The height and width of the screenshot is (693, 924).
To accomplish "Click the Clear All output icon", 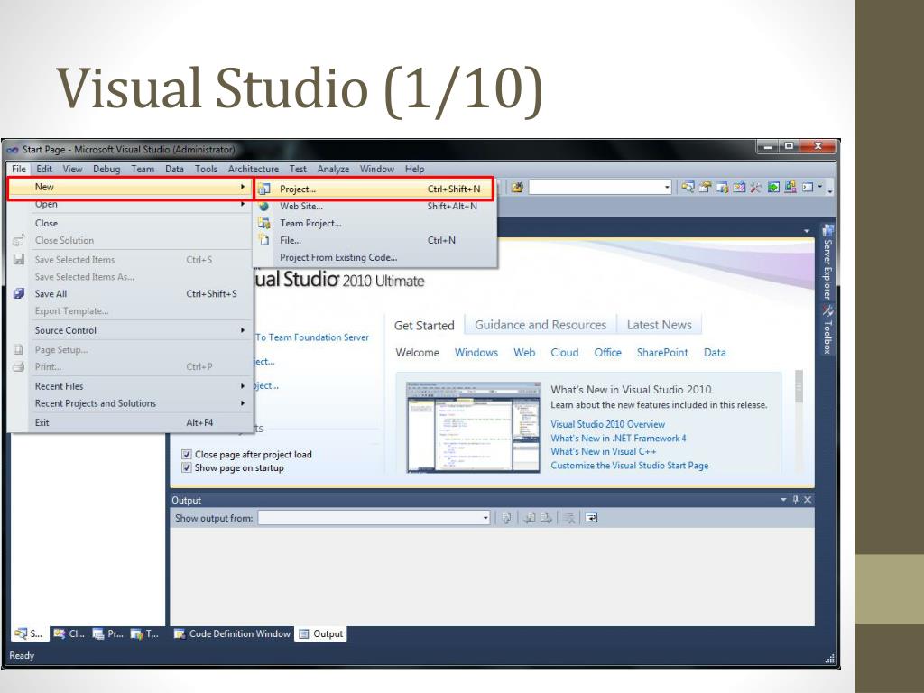I will [x=569, y=518].
